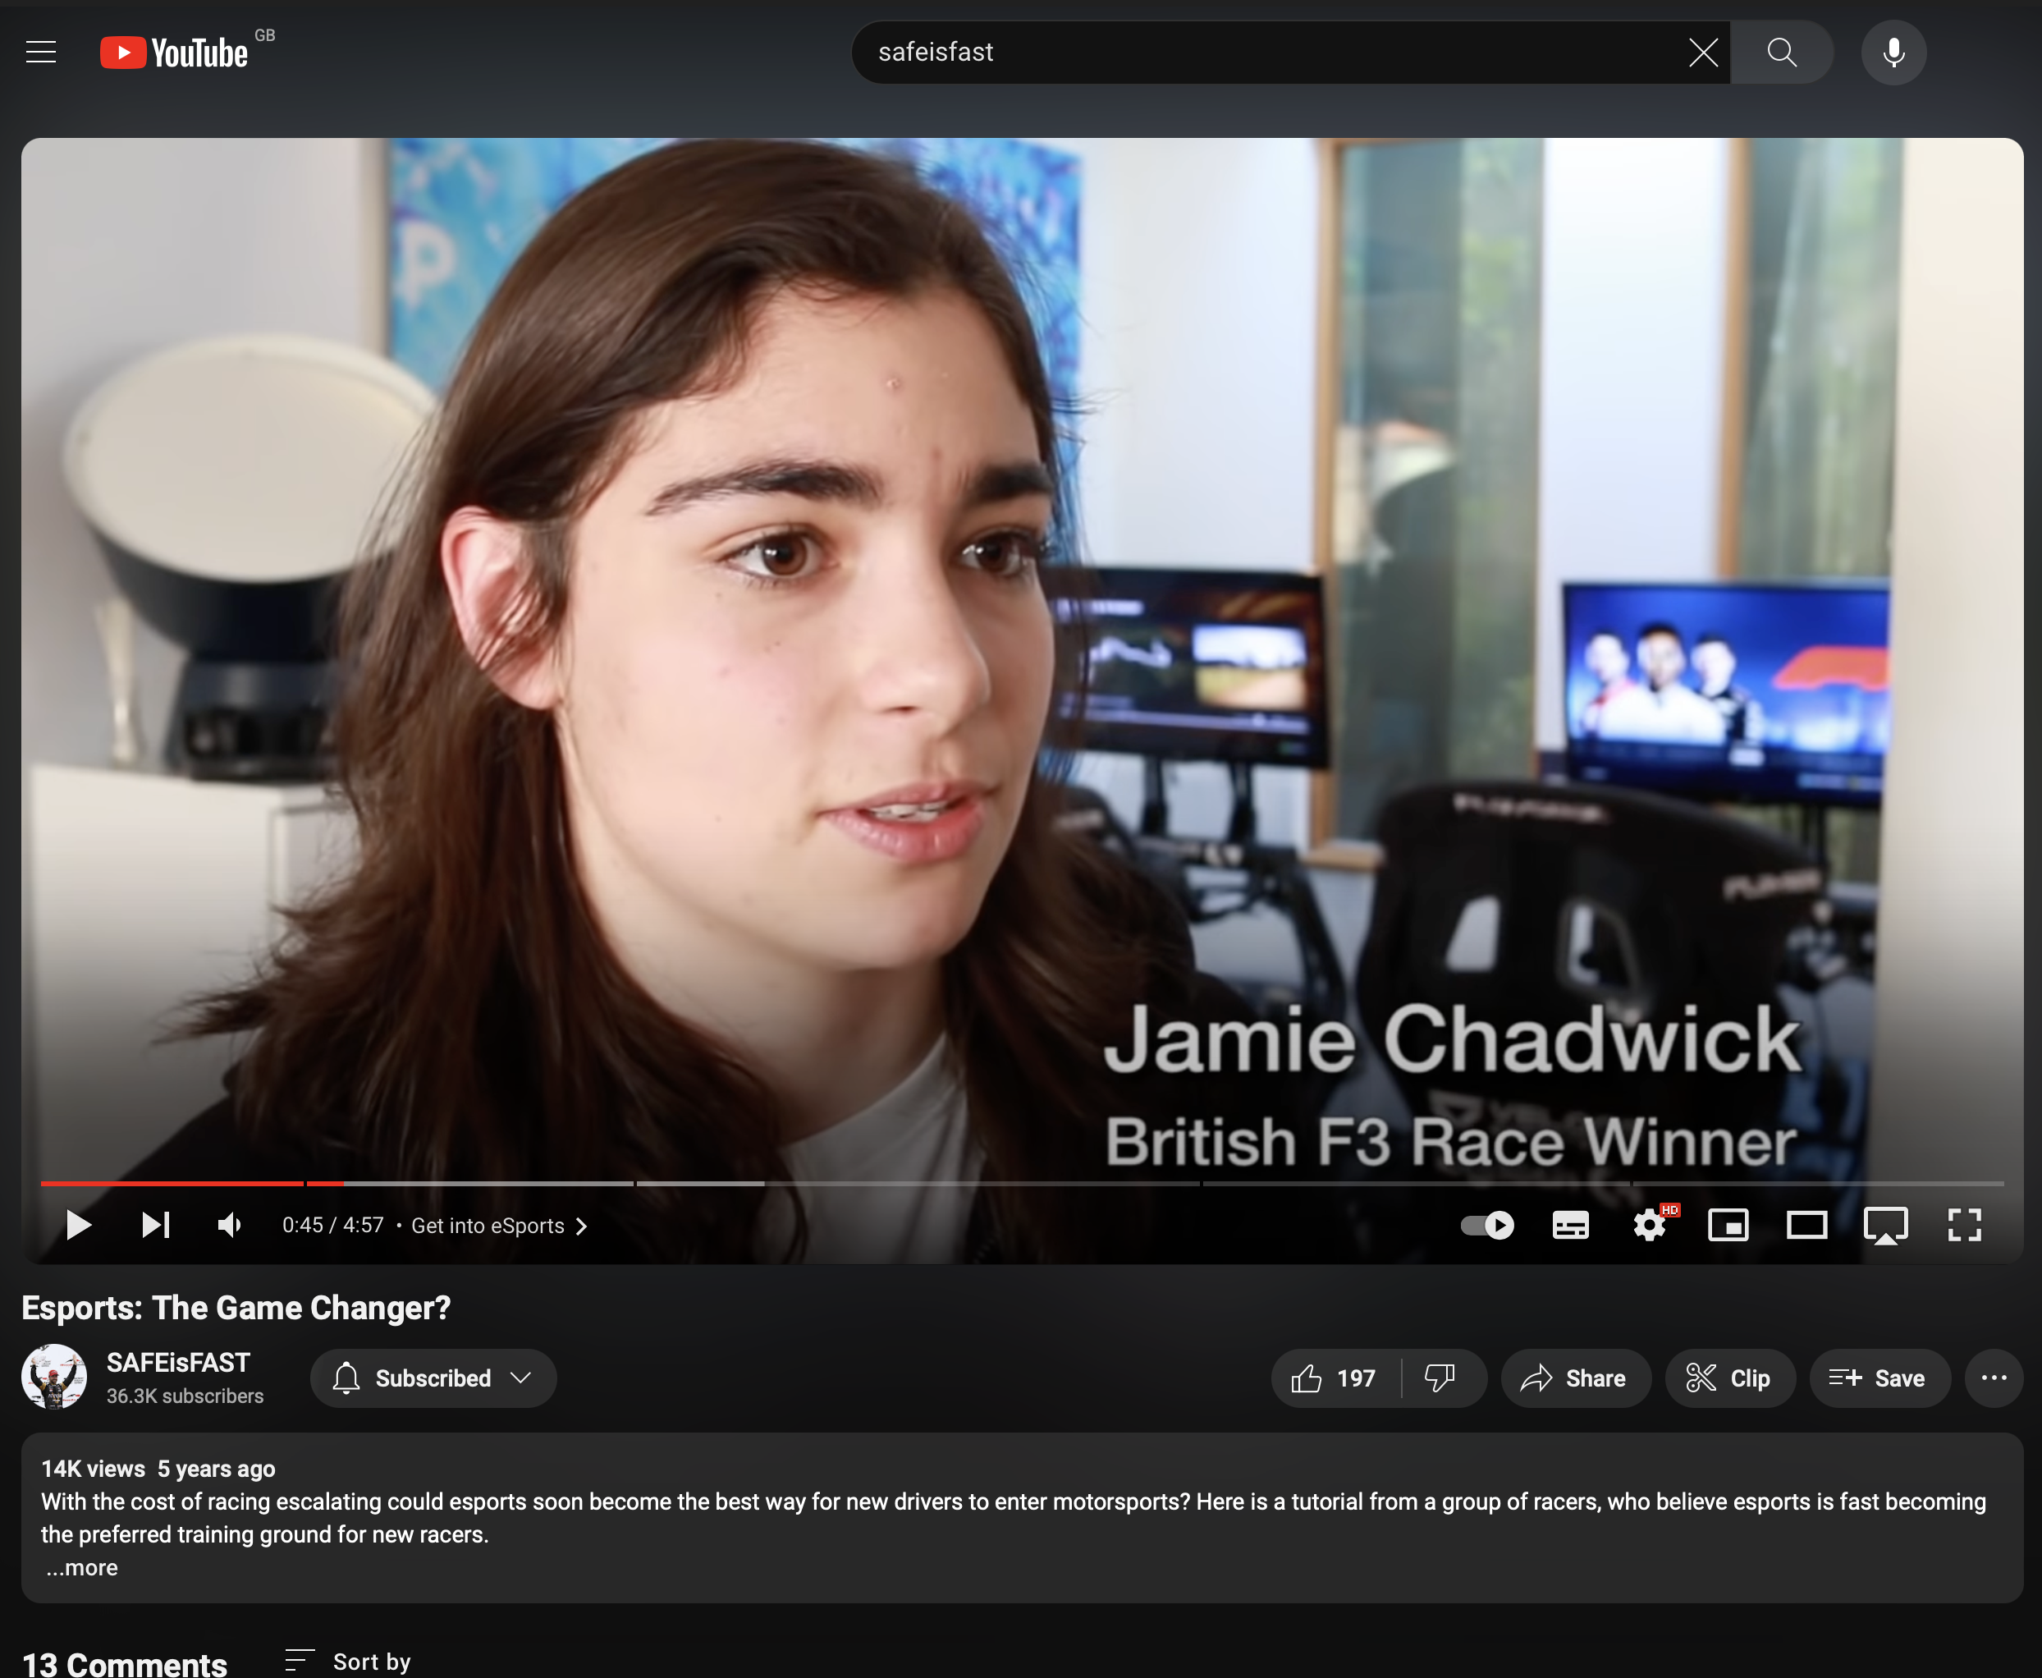
Task: Enable the miniplayer
Action: tap(1728, 1225)
